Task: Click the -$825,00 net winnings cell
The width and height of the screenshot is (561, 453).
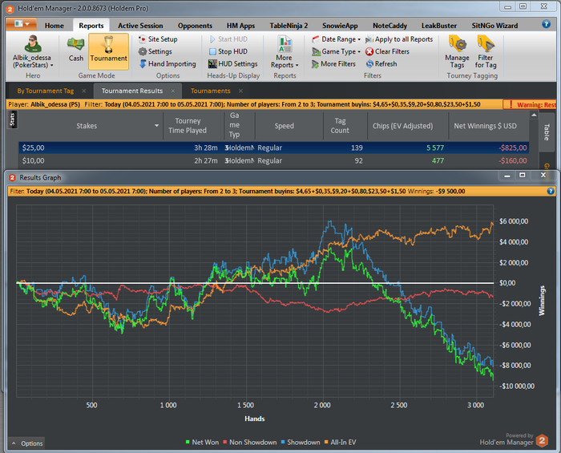Action: coord(513,148)
